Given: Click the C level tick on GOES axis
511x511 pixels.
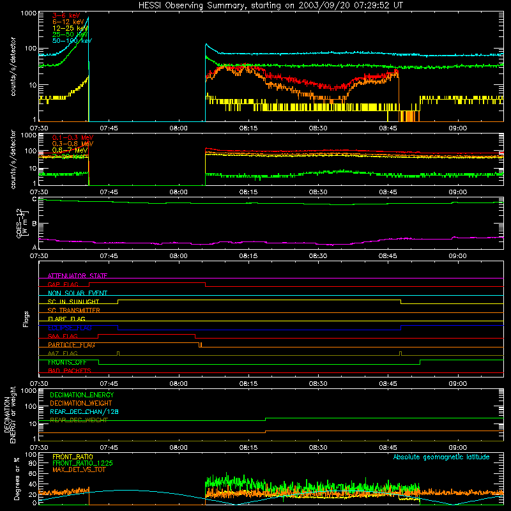Looking at the screenshot, I should tap(34, 199).
